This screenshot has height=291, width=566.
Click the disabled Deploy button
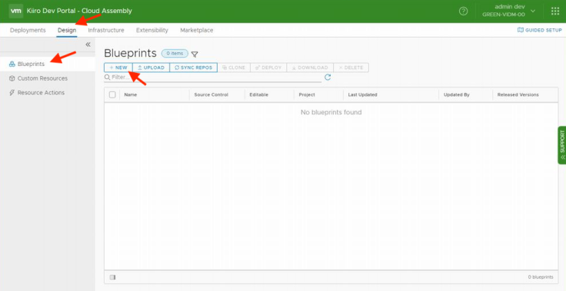pyautogui.click(x=268, y=68)
